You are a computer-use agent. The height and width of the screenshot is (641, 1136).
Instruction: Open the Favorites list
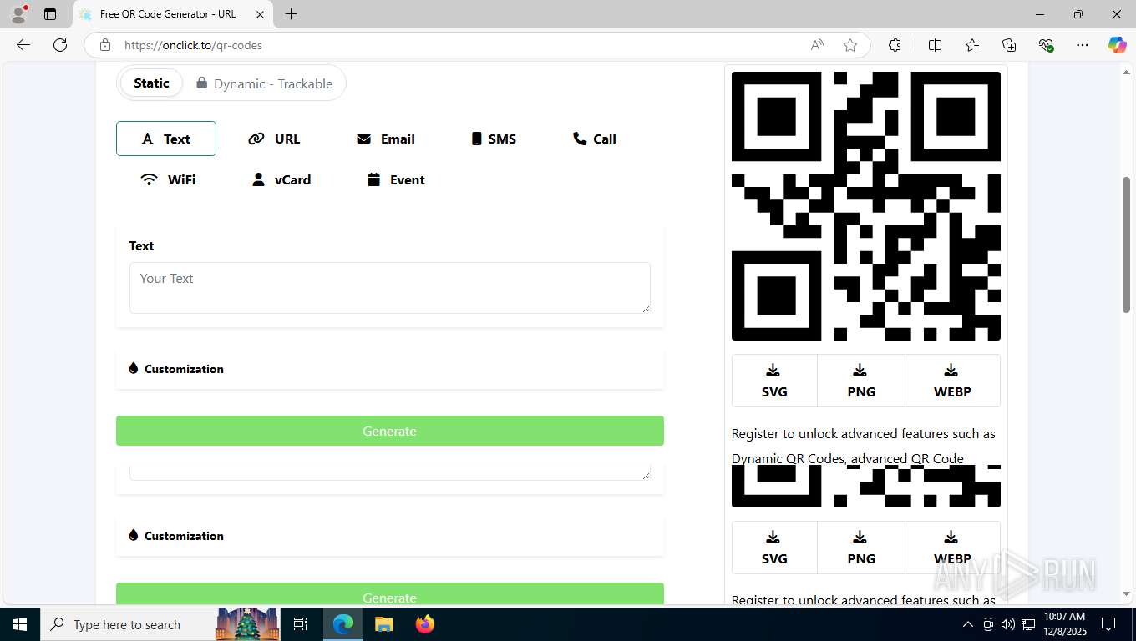click(x=972, y=45)
